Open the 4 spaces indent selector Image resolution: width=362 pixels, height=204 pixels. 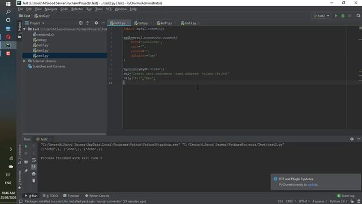(x=320, y=202)
